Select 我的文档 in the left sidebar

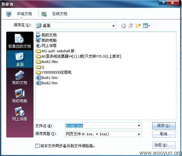point(20,77)
